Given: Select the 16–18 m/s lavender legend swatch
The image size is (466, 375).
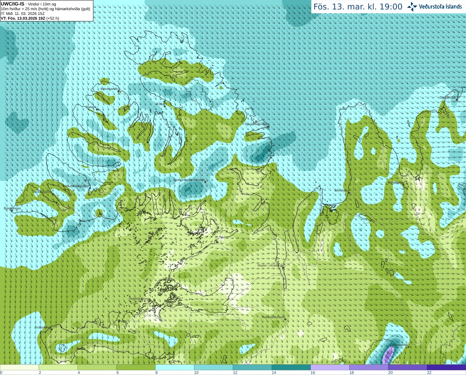Looking at the screenshot, I should pyautogui.click(x=330, y=367).
